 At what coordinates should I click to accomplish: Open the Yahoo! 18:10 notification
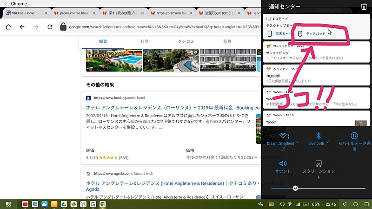pyautogui.click(x=316, y=119)
